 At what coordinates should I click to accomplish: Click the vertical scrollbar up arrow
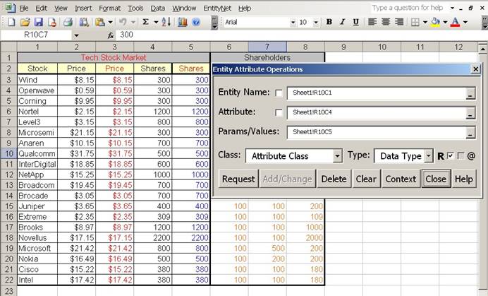pyautogui.click(x=482, y=49)
